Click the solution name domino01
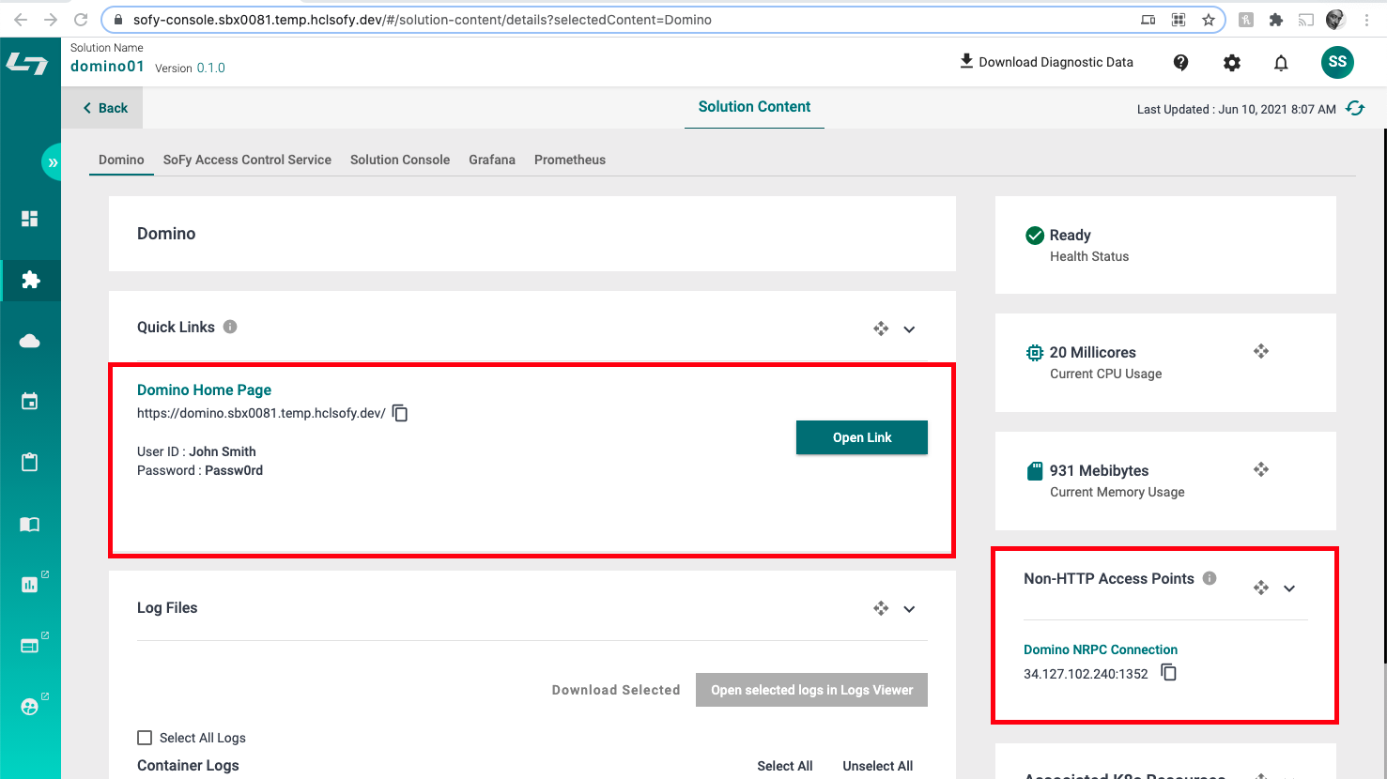 [x=107, y=67]
